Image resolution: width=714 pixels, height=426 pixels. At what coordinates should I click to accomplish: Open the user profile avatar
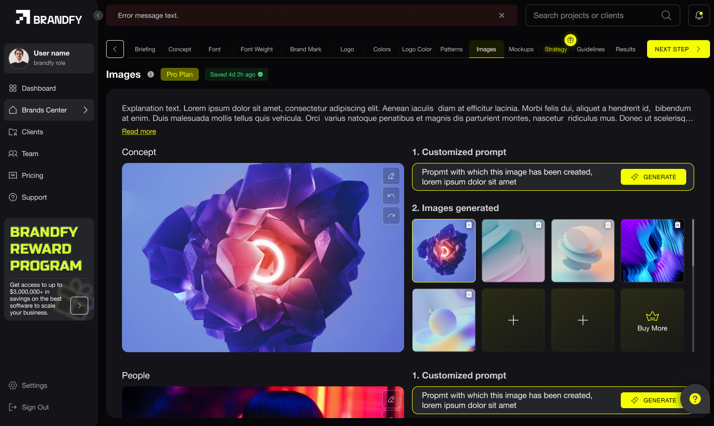coord(19,58)
